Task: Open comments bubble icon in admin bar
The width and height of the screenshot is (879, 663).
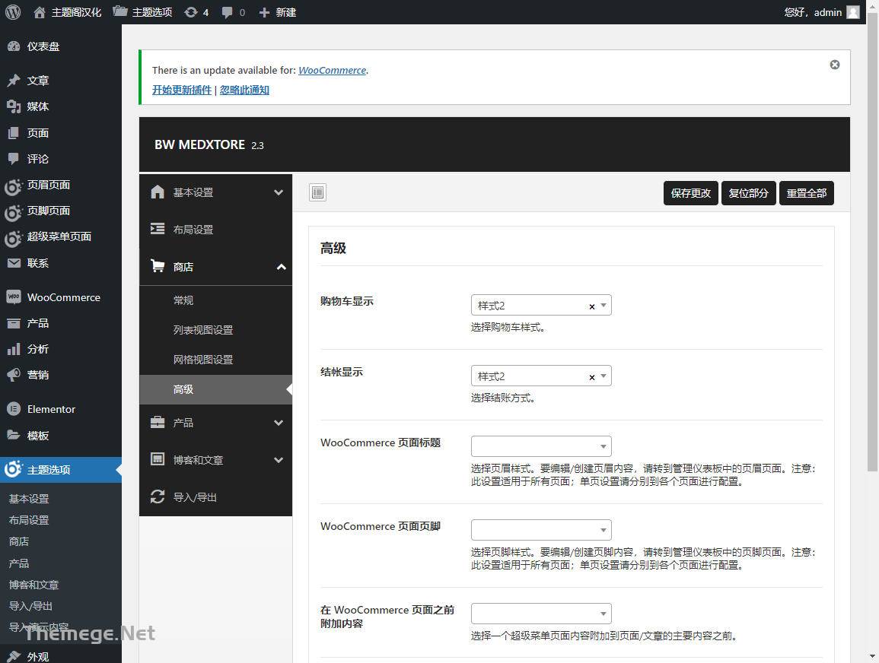Action: 227,12
